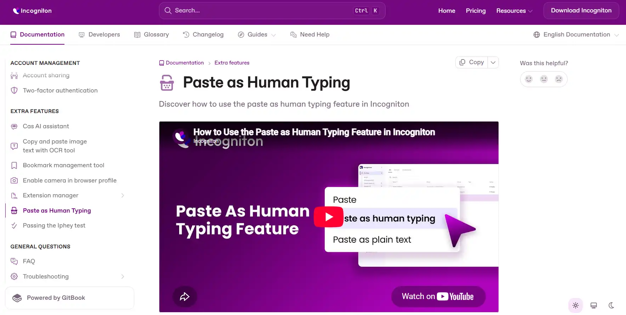Open the Copy options dropdown arrow
Screen dimensions: 626x315
click(493, 62)
